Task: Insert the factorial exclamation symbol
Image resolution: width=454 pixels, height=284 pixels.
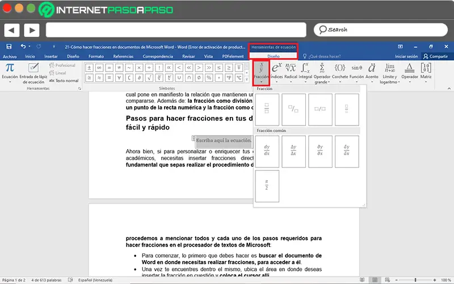Action: [x=159, y=68]
